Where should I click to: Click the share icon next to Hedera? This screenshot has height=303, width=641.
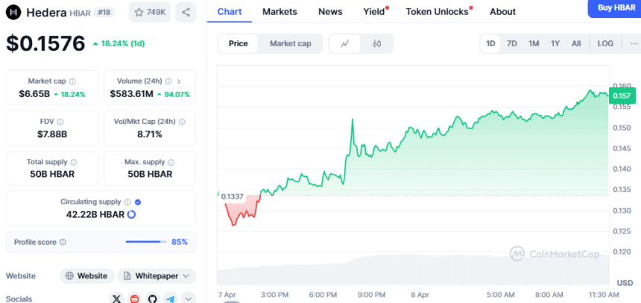pyautogui.click(x=186, y=12)
